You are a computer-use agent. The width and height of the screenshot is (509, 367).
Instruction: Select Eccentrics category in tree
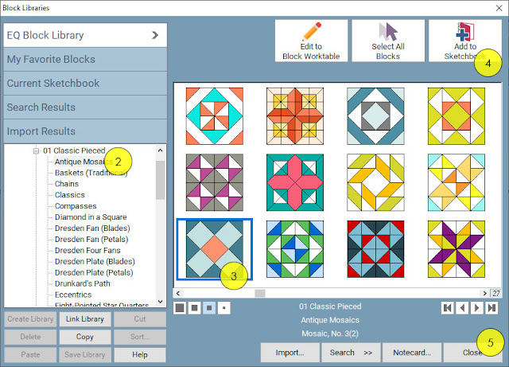click(73, 295)
